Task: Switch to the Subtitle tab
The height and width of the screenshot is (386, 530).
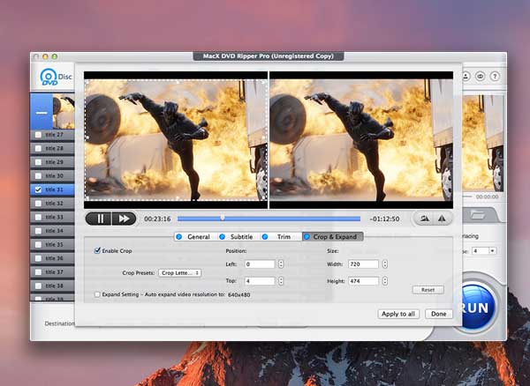Action: [x=238, y=237]
